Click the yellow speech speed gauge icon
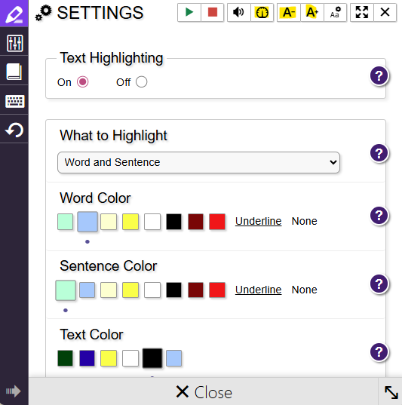The width and height of the screenshot is (402, 405). [262, 12]
